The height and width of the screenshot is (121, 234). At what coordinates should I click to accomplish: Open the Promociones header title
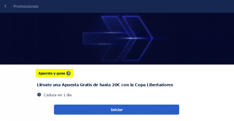[26, 6]
